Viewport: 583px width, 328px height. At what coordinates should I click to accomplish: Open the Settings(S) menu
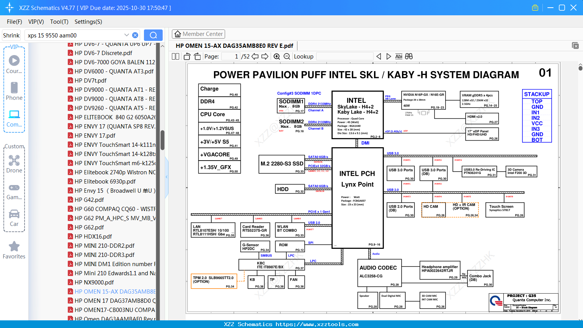click(88, 22)
